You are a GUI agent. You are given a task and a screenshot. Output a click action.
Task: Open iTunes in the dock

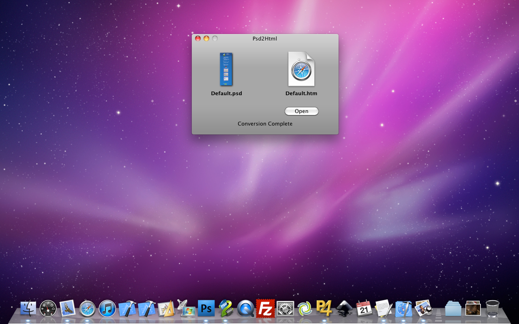tap(107, 309)
